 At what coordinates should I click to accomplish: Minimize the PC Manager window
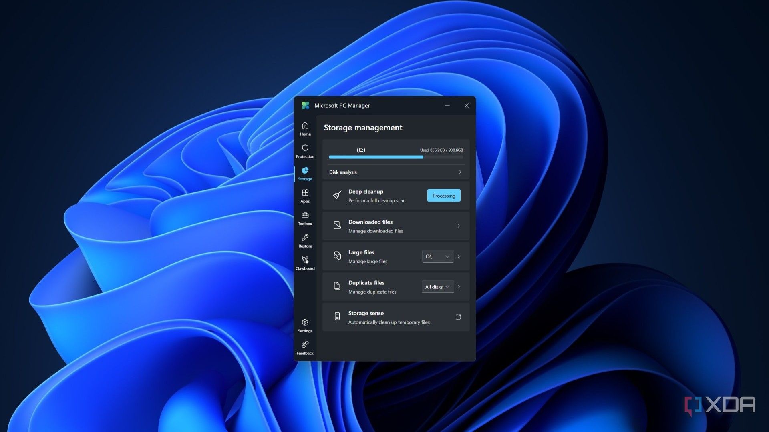pyautogui.click(x=447, y=106)
